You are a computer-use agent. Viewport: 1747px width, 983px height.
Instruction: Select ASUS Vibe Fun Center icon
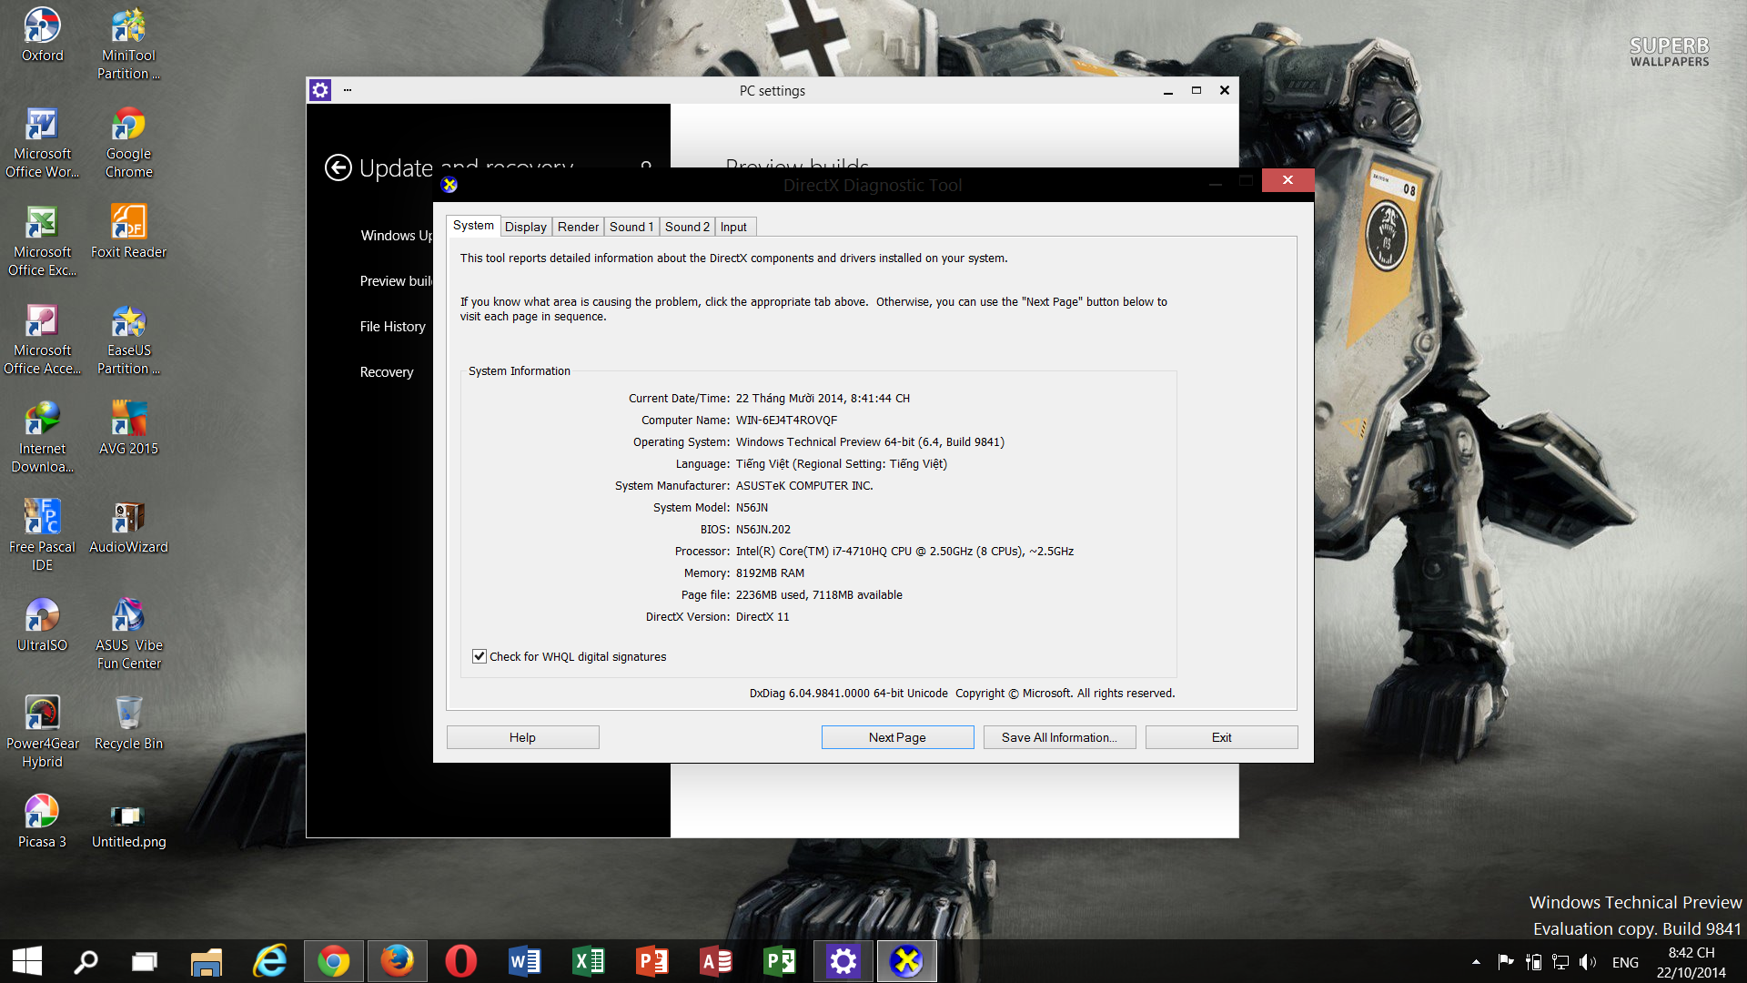tap(128, 633)
